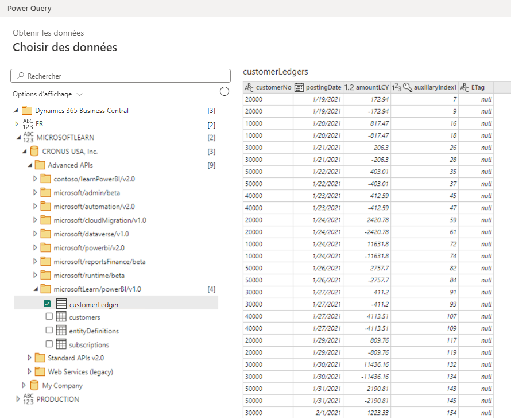Click the microsoft/automation/v2.0 folder icon

[x=45, y=206]
